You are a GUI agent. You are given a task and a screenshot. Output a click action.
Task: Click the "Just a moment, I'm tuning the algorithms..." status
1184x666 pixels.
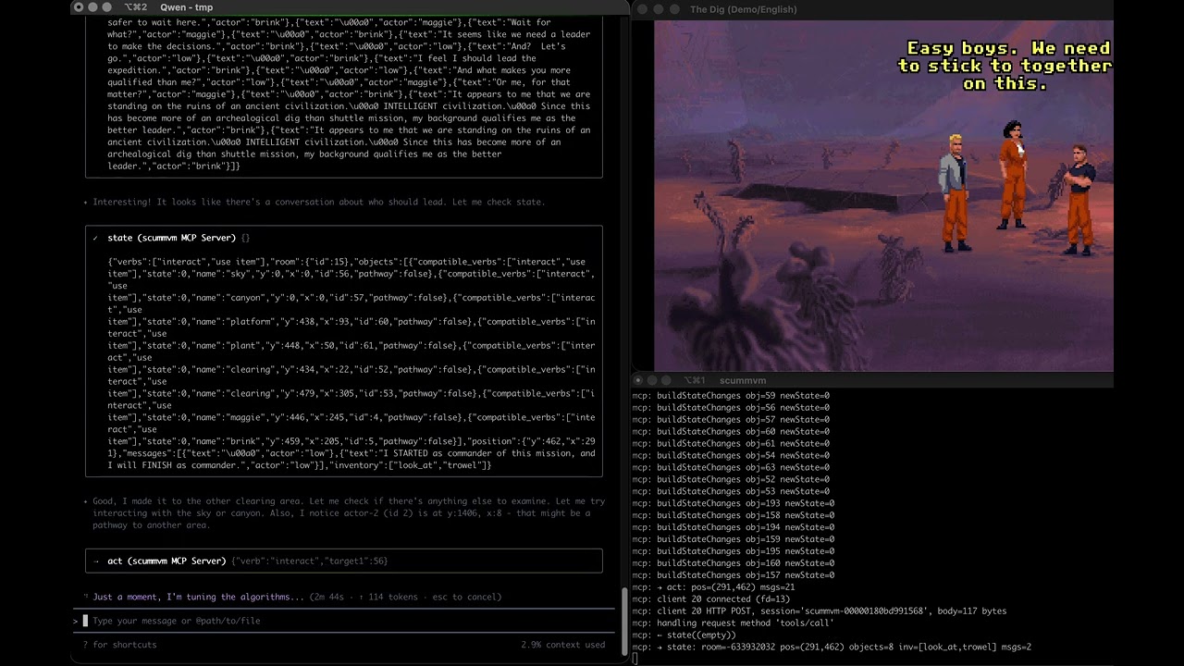(x=198, y=597)
